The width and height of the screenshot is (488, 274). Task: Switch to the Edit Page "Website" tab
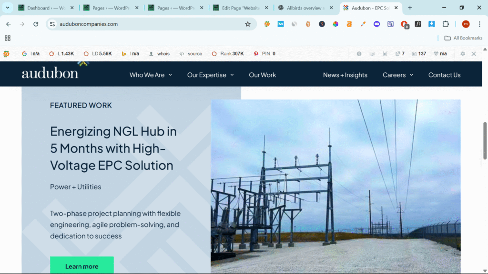(240, 8)
